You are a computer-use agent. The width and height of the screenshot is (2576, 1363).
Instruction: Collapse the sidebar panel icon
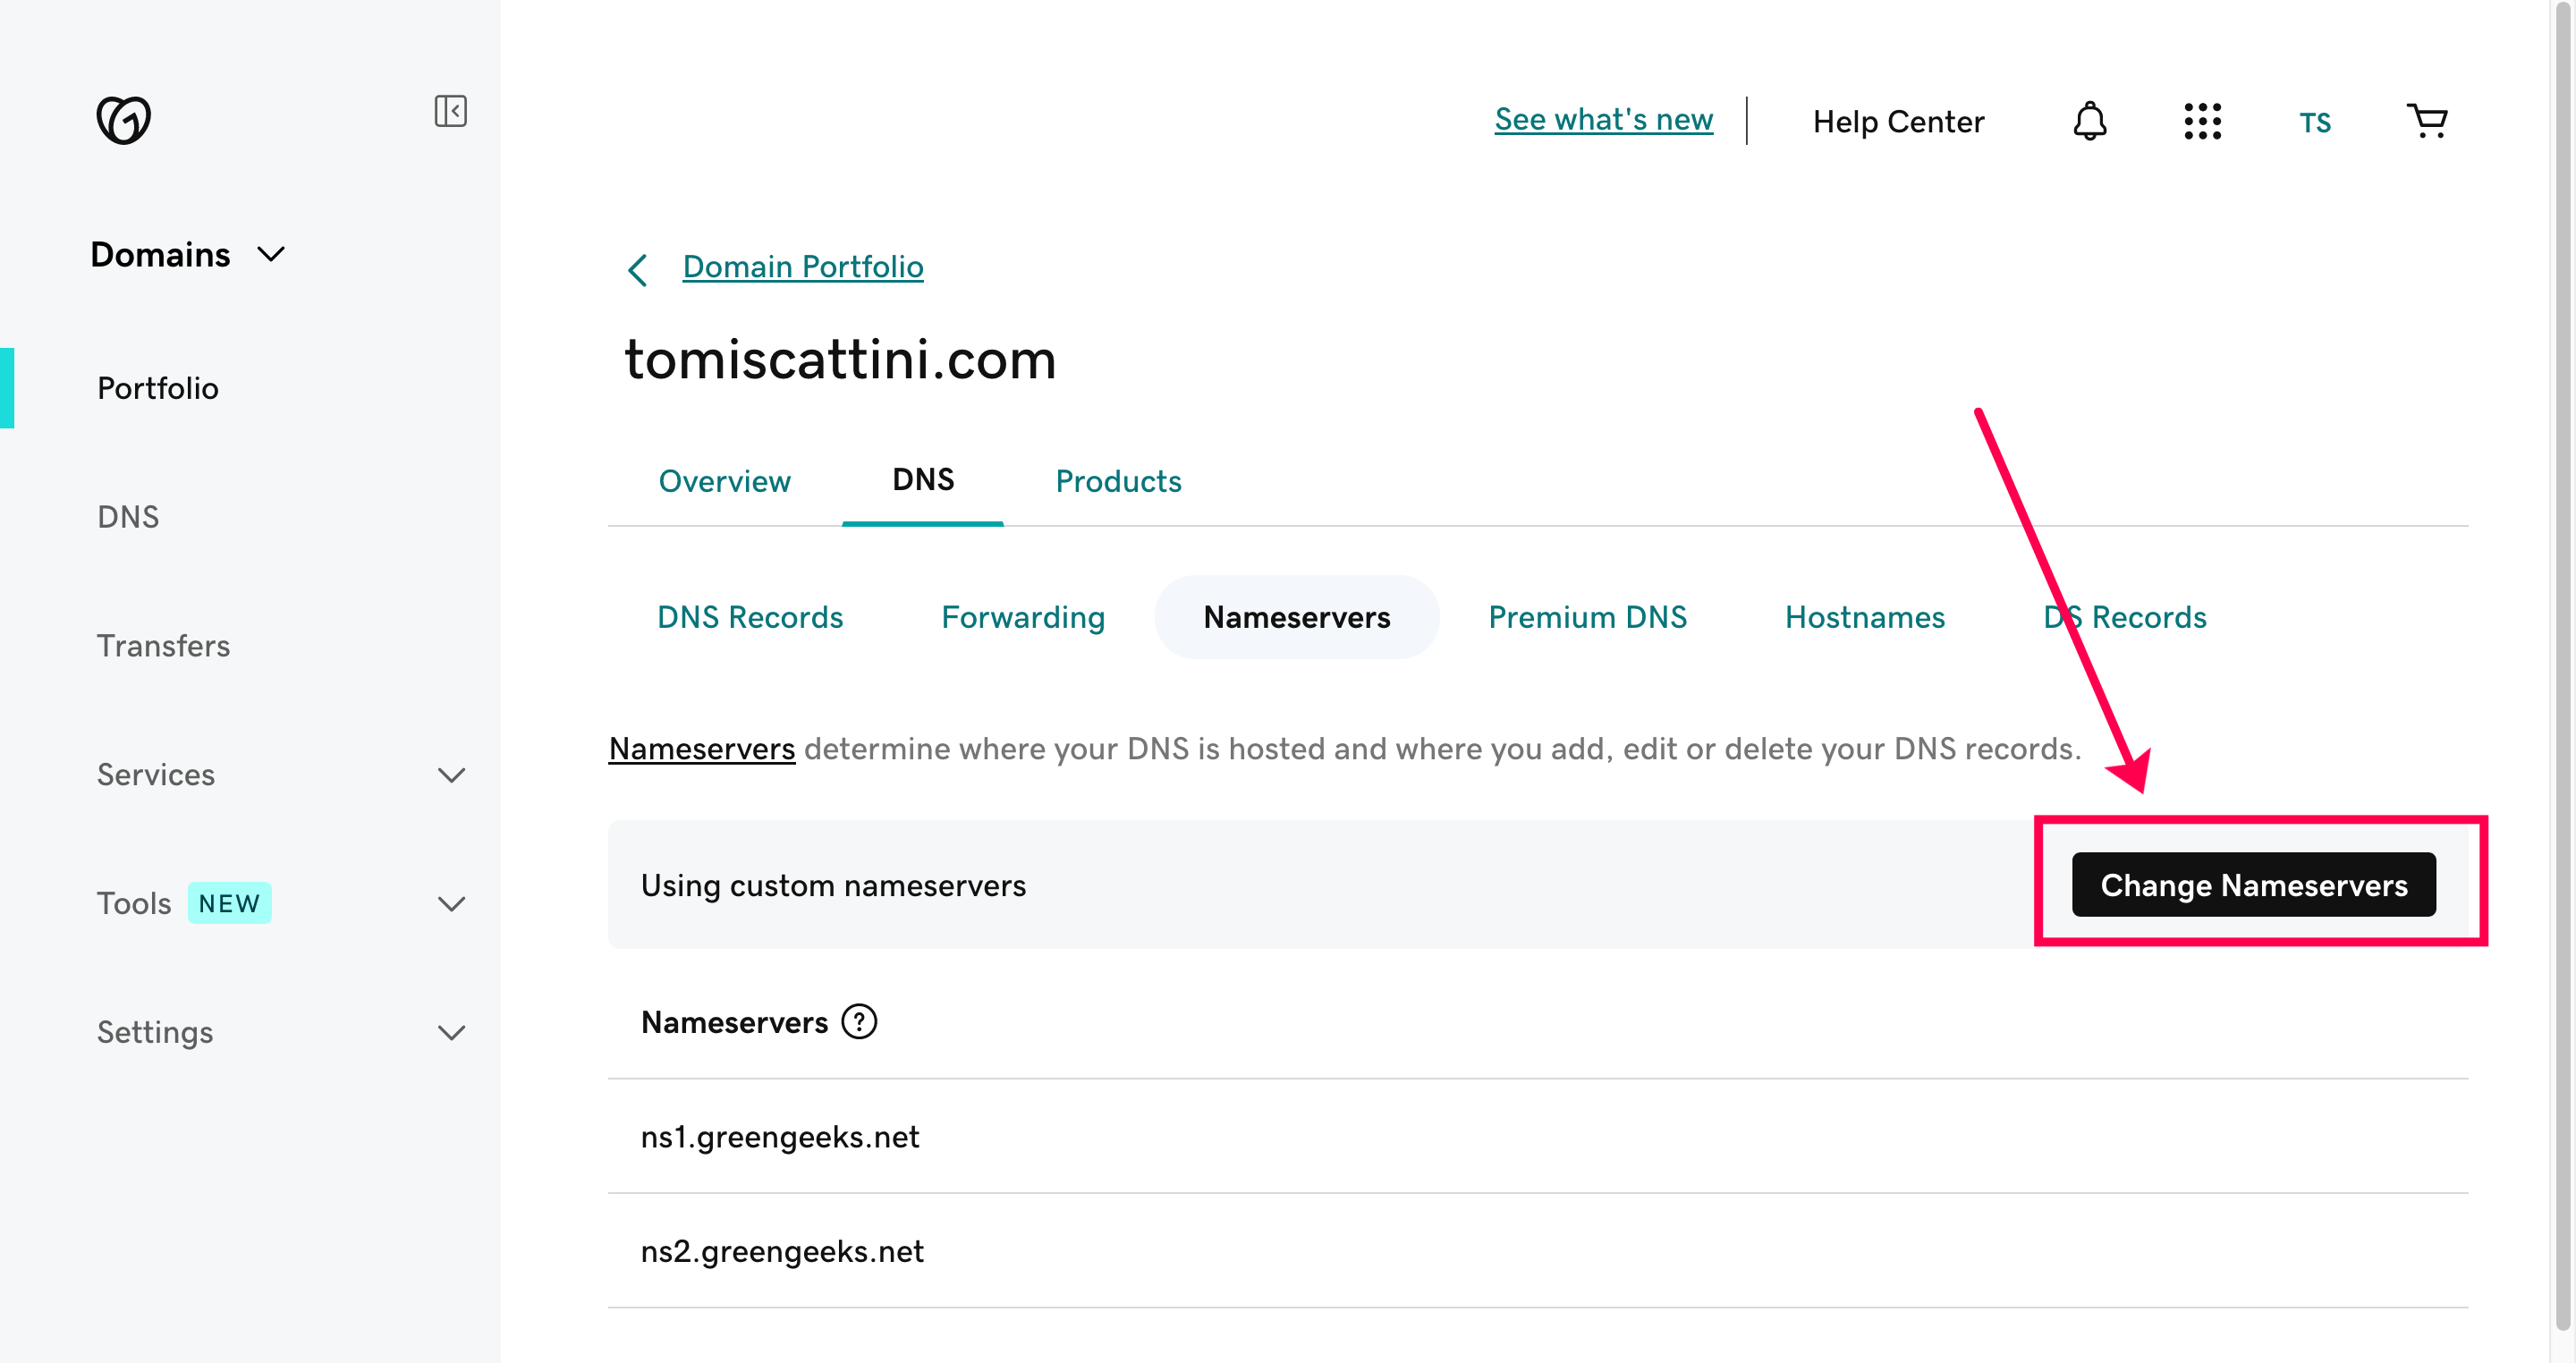pyautogui.click(x=450, y=111)
